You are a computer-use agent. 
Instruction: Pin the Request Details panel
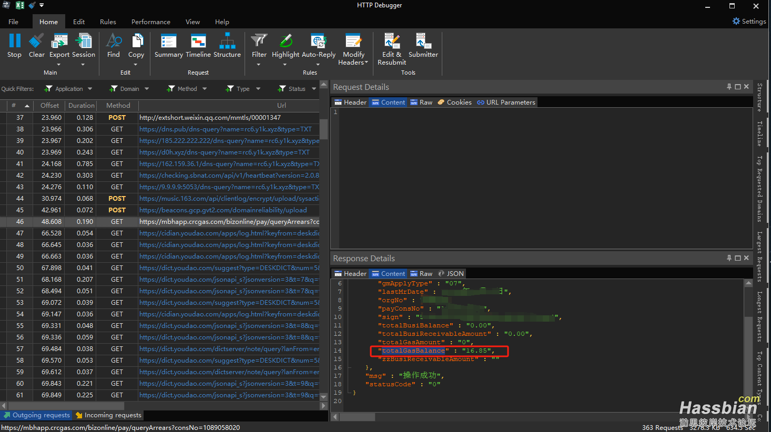(729, 87)
